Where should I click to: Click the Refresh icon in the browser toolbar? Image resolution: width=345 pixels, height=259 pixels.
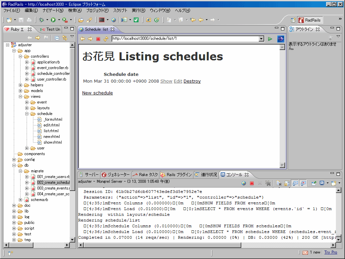[105, 39]
